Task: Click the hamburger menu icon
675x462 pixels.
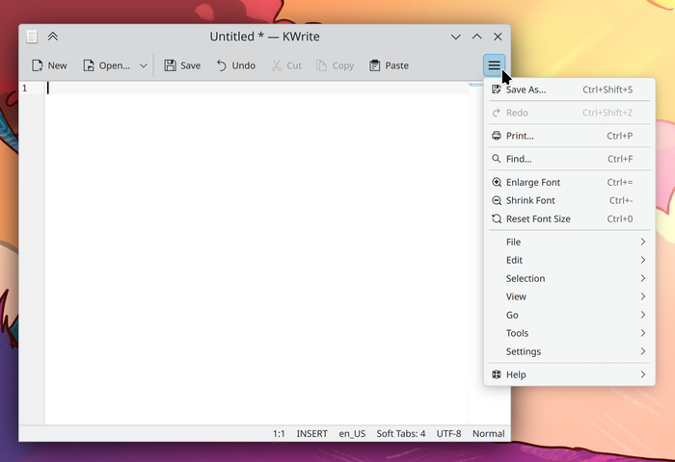Action: (x=494, y=65)
